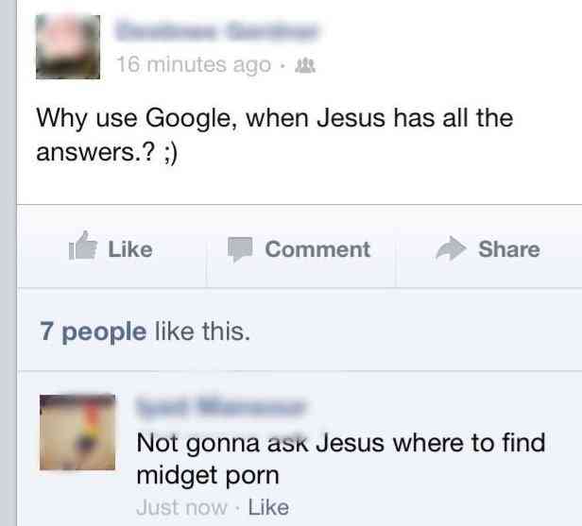Click the "Comment" label in action bar
This screenshot has width=582, height=526.
point(317,249)
